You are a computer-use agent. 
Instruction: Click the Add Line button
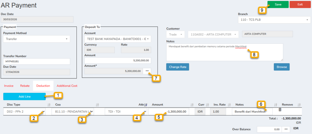coord(24,97)
